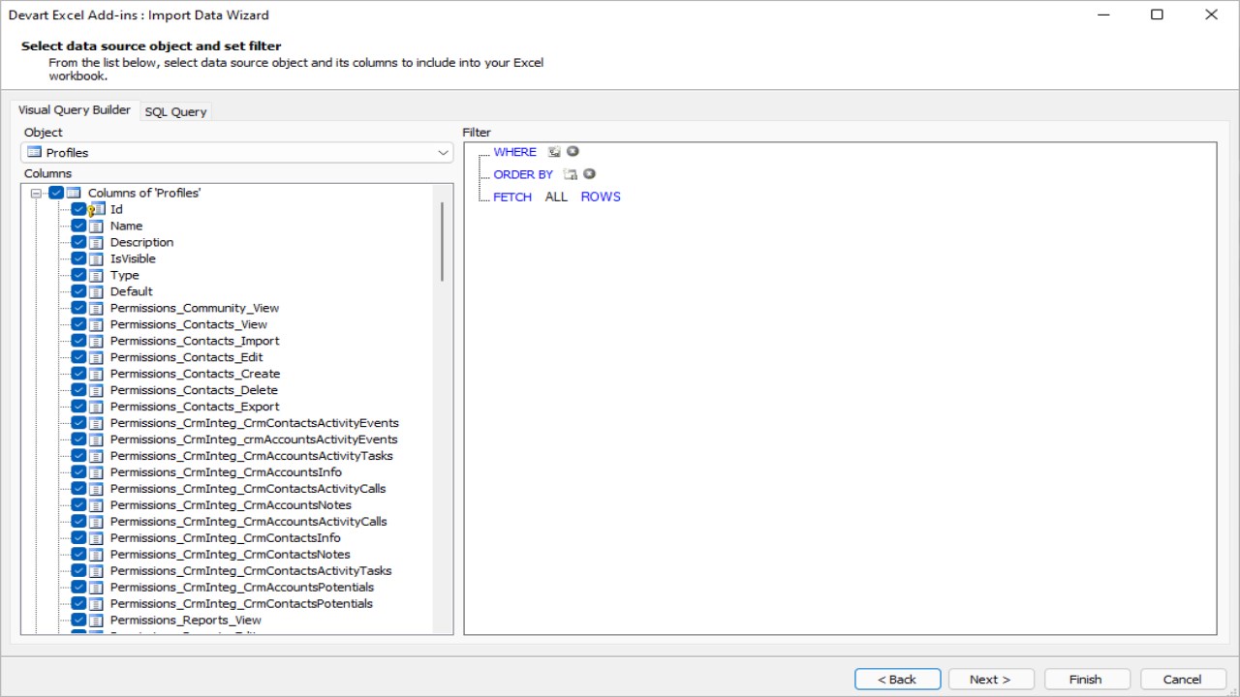The image size is (1240, 697).
Task: Click the column icon next to Permissions_Contacts_Export
Action: point(97,407)
